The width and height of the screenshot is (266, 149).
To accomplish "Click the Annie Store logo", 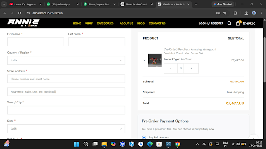I will (23, 23).
